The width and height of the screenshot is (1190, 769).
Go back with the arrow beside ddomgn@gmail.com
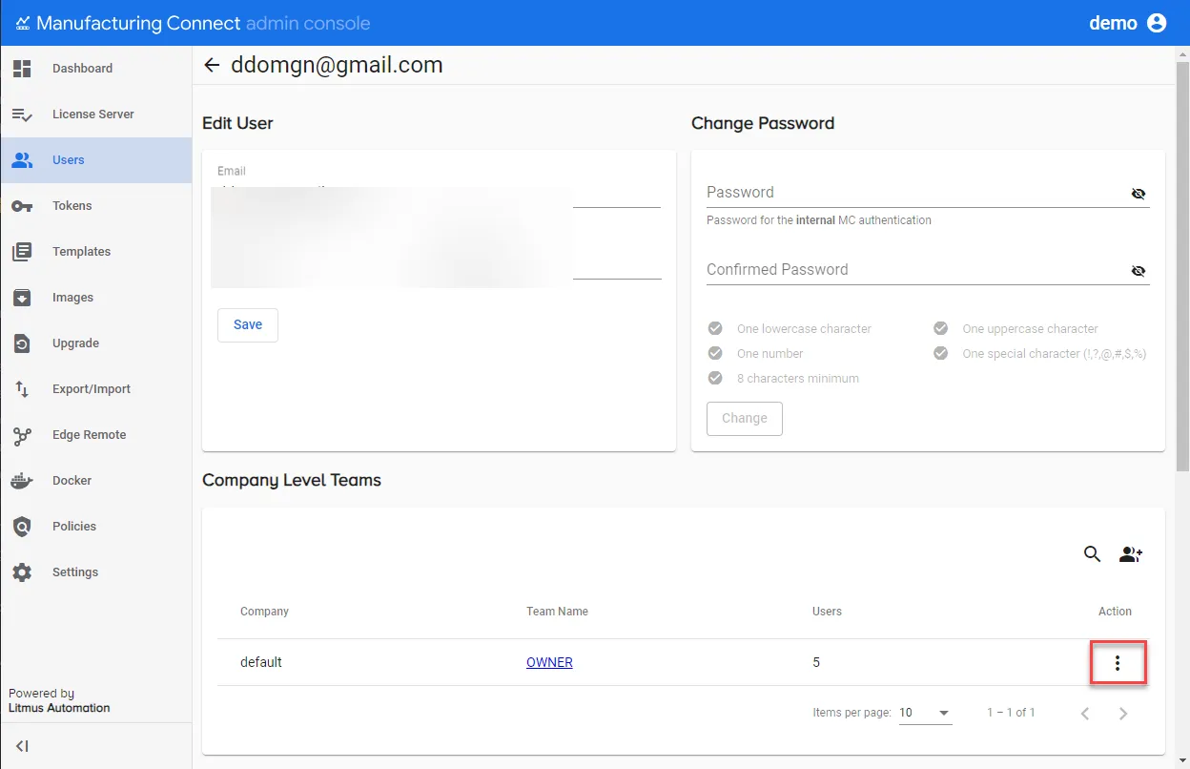tap(212, 65)
